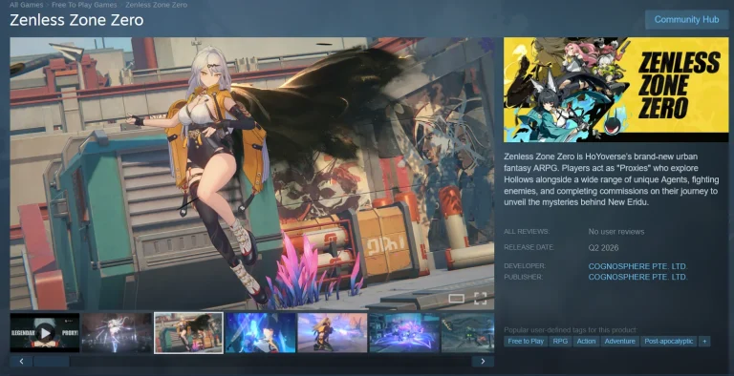
Task: Play the Legendary Proxy trailer thumbnail
Action: pos(45,332)
